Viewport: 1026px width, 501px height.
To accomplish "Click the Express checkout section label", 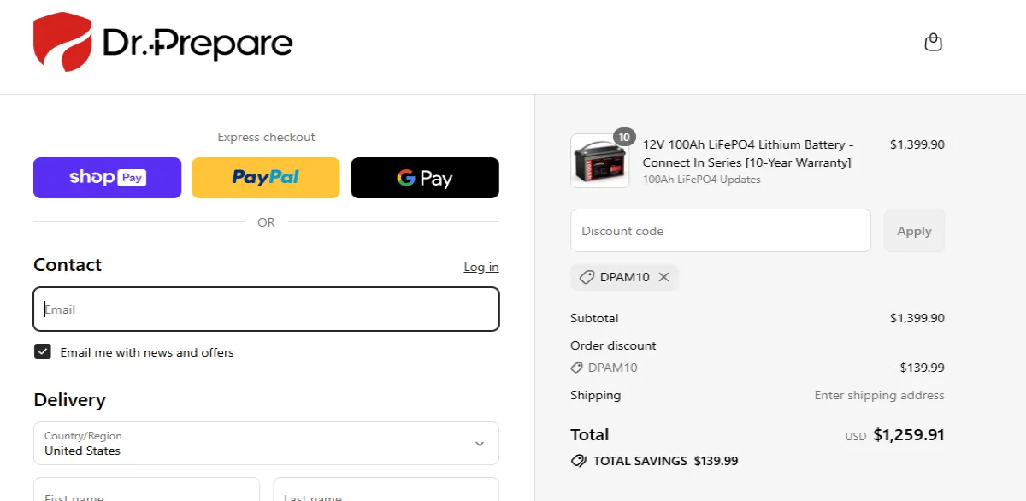I will [265, 137].
